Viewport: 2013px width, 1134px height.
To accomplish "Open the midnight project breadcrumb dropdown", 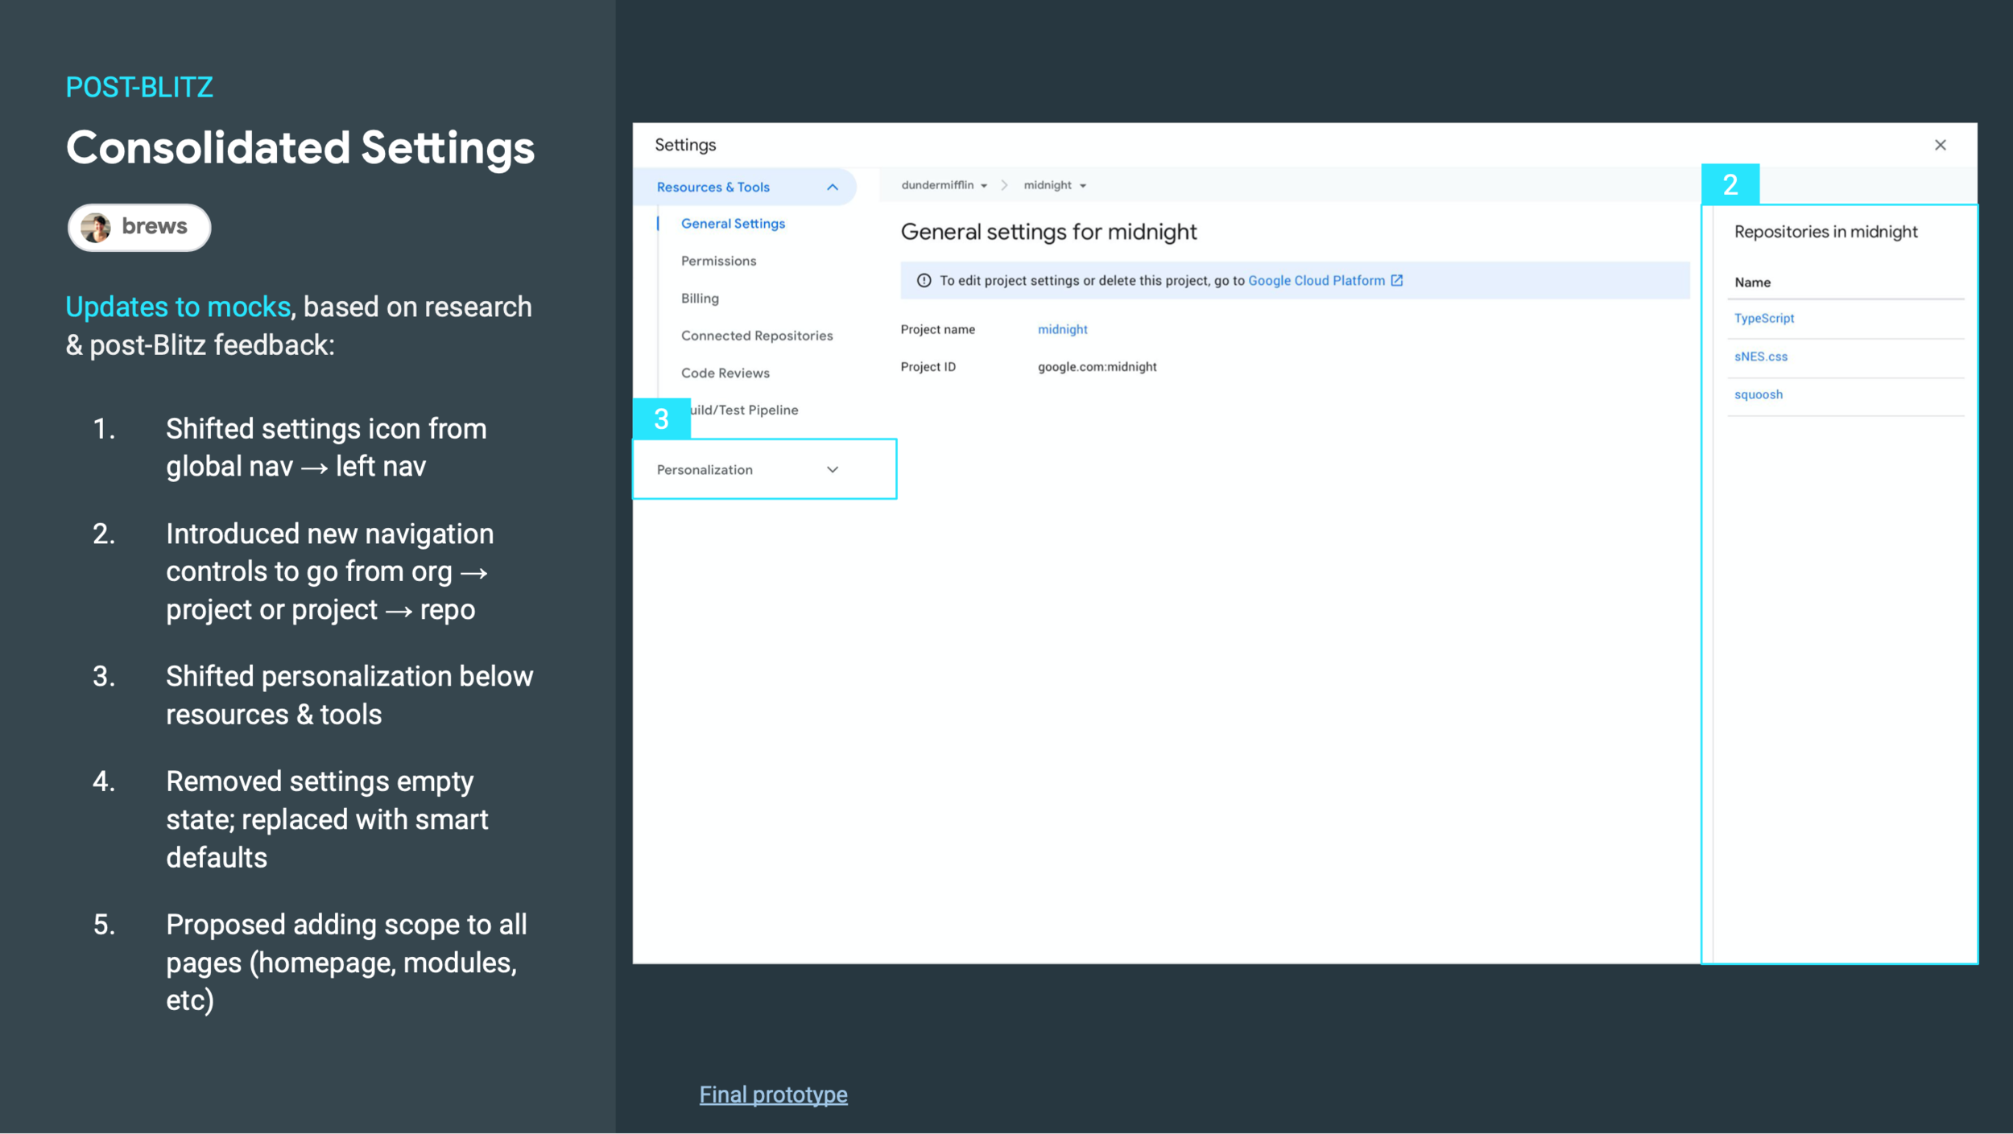I will click(x=1055, y=185).
